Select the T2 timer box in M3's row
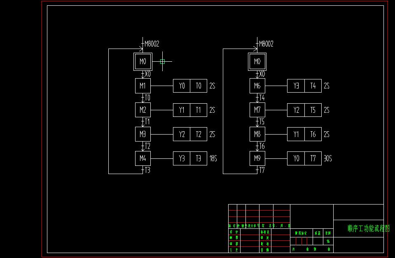 click(x=199, y=134)
